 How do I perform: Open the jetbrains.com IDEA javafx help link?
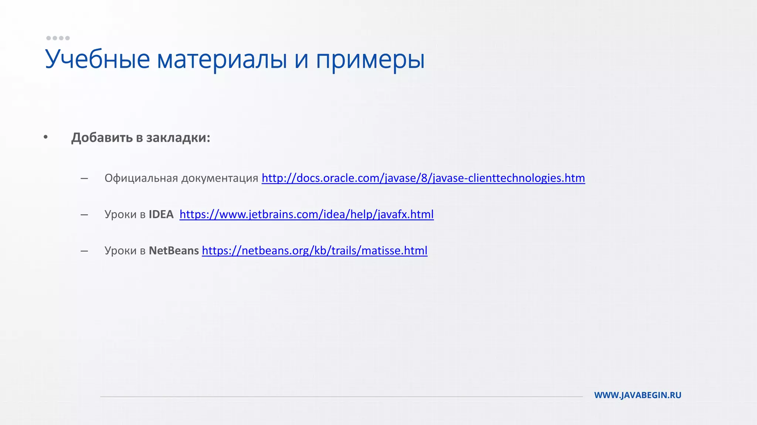pos(306,214)
